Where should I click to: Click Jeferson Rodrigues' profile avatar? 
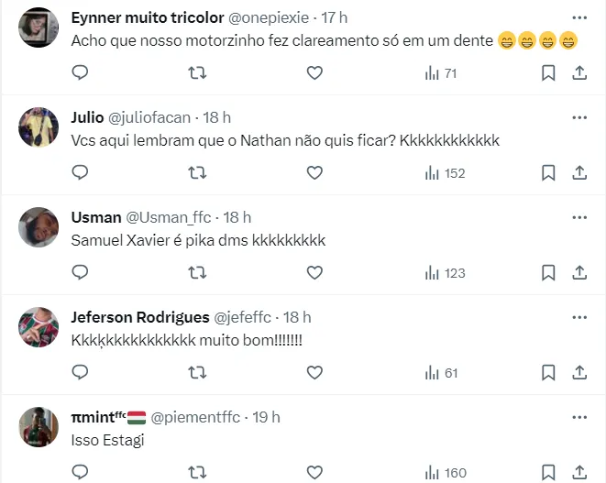click(x=39, y=327)
